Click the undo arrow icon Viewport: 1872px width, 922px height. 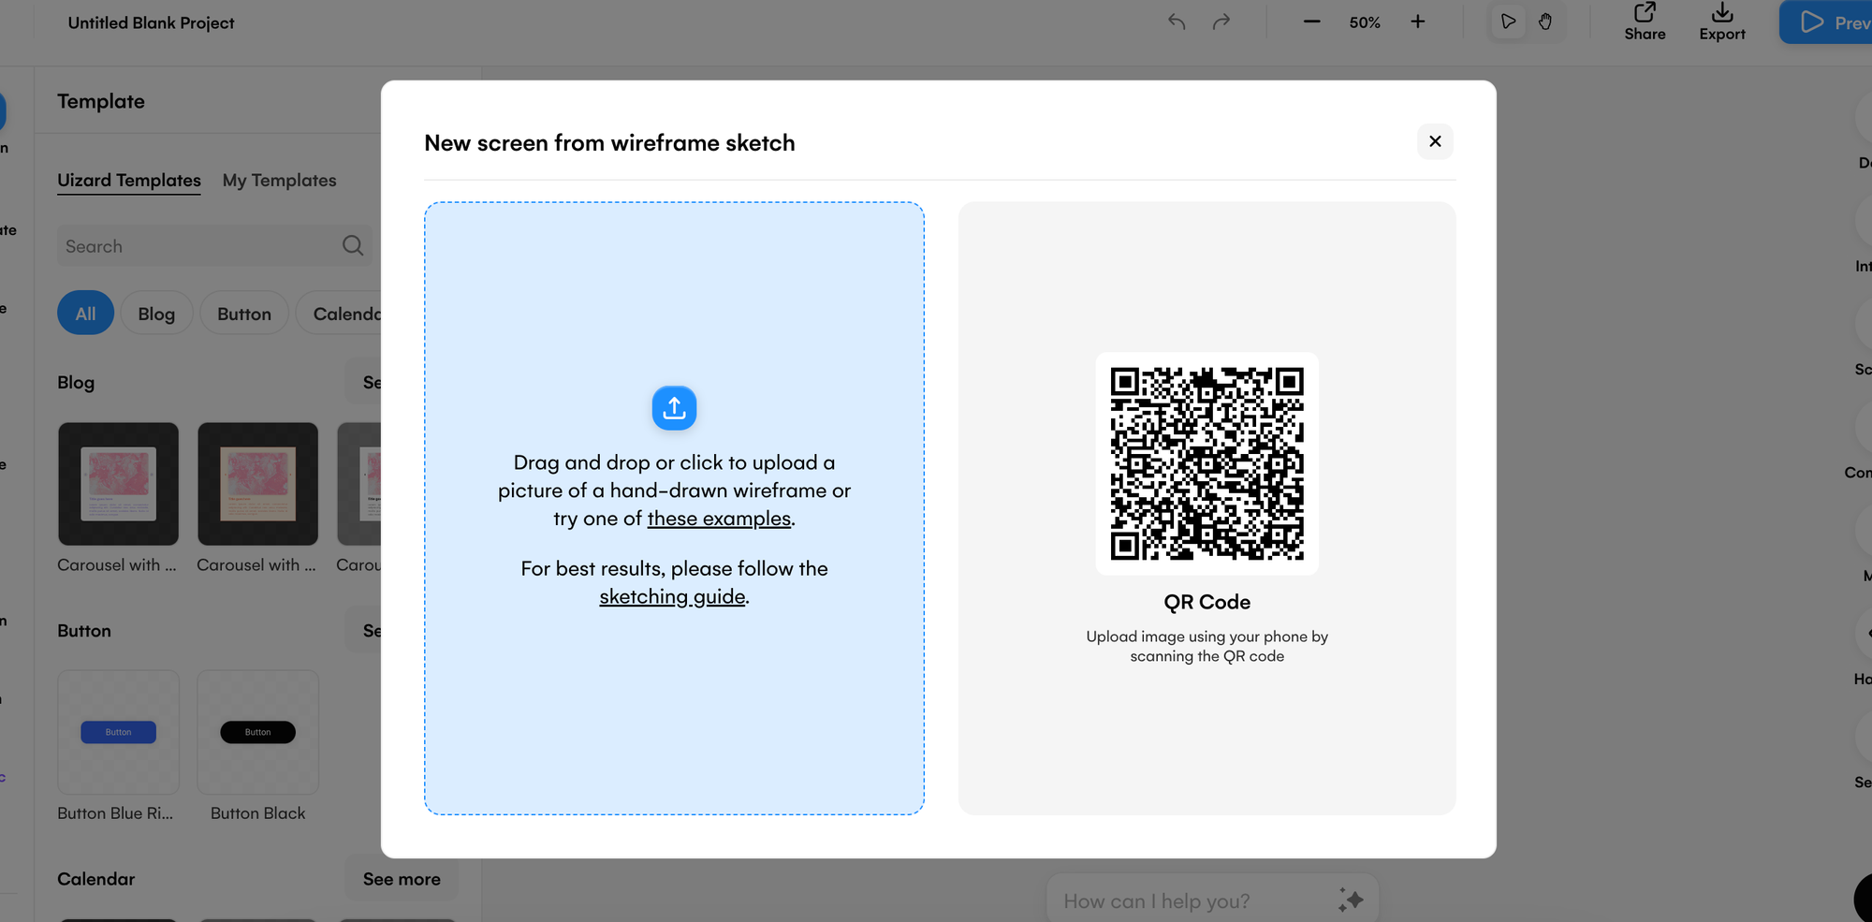click(1177, 22)
